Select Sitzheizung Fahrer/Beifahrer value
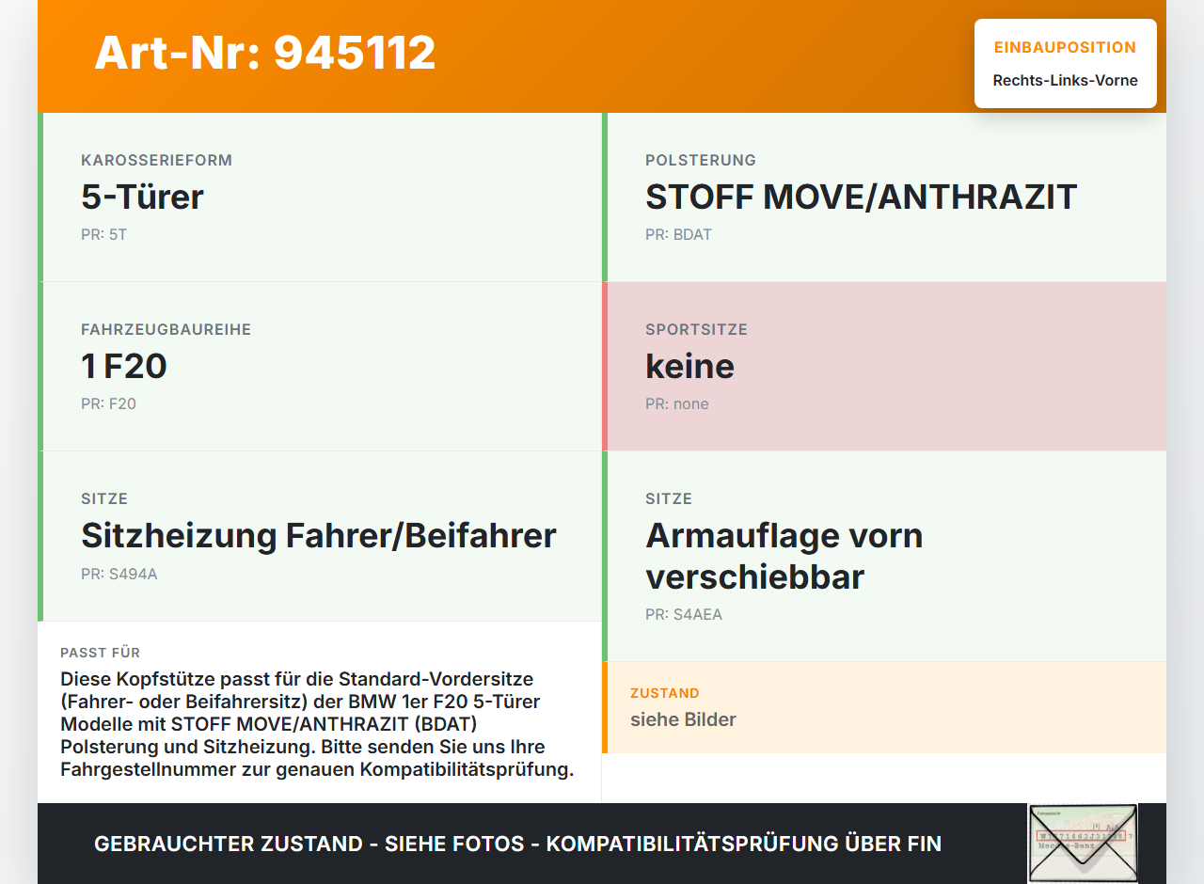Image resolution: width=1204 pixels, height=884 pixels. [319, 535]
